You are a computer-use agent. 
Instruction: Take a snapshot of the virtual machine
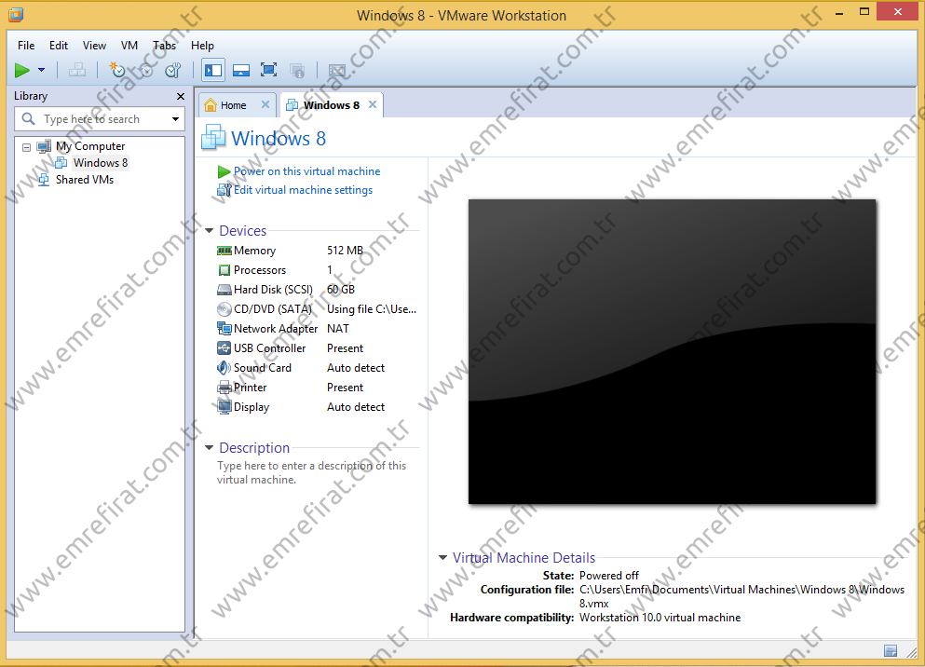coord(117,70)
